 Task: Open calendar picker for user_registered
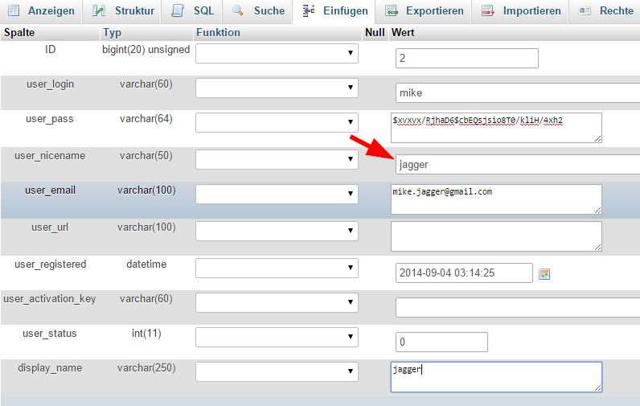(544, 274)
